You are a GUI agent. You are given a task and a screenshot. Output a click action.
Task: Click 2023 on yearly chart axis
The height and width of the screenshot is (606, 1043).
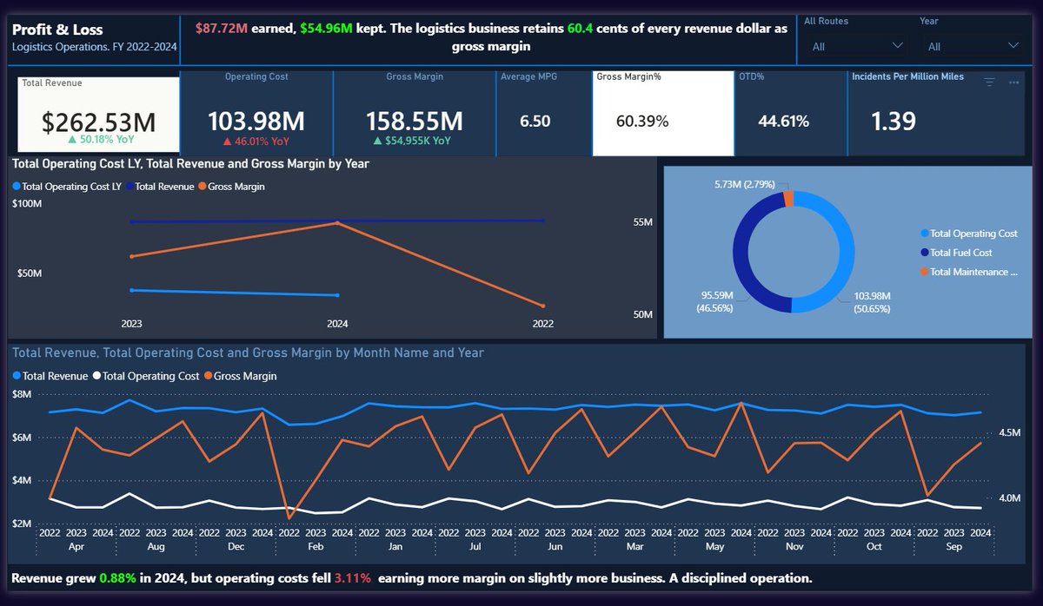click(x=131, y=324)
